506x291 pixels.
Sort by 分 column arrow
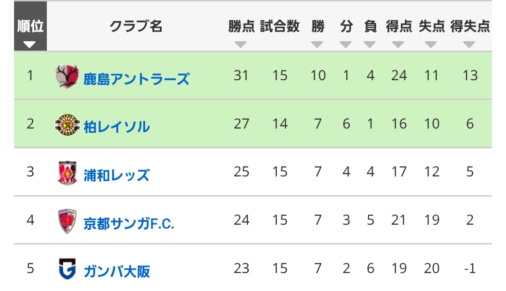pos(346,45)
